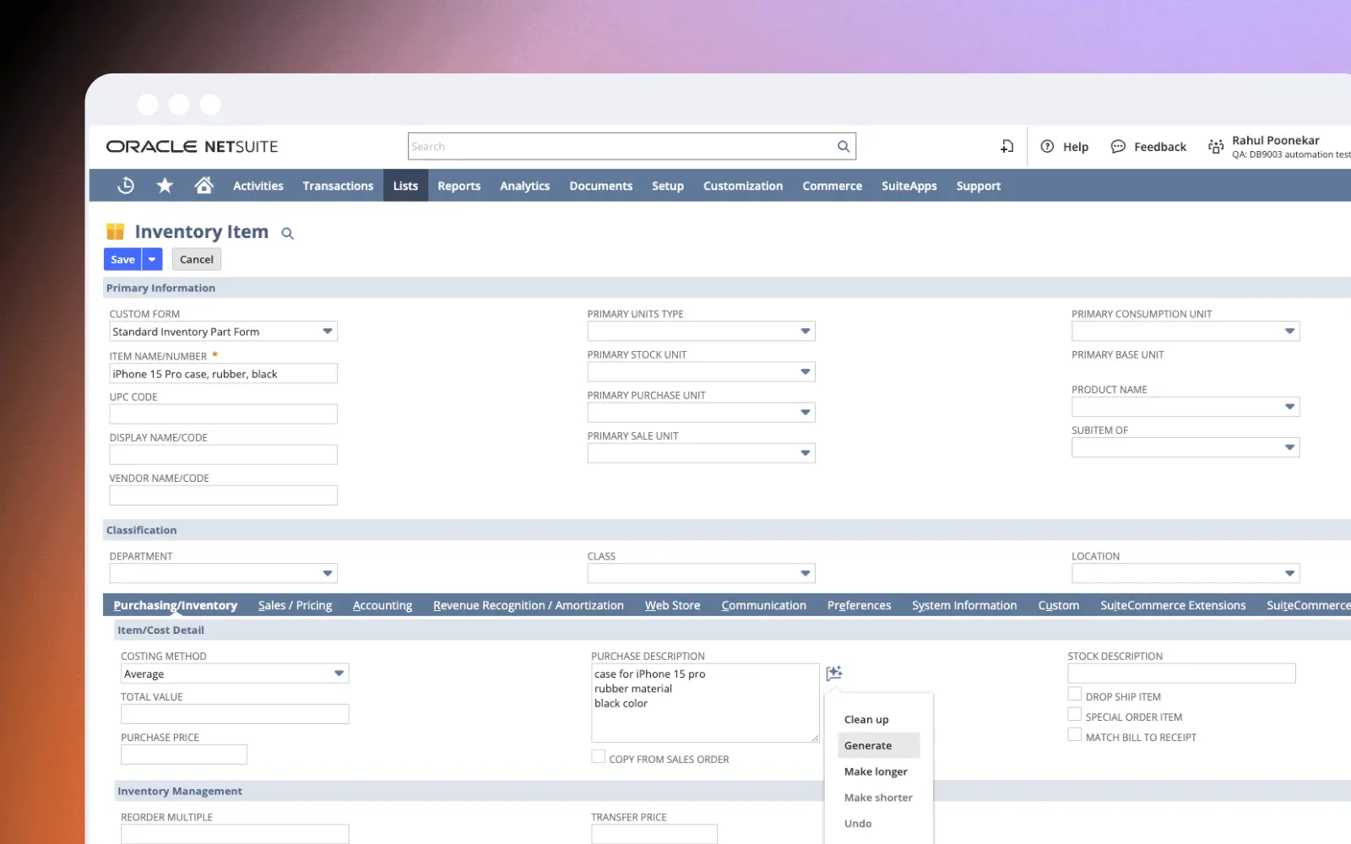Open the Save button dropdown arrow
Image resolution: width=1351 pixels, height=844 pixels.
tap(152, 259)
